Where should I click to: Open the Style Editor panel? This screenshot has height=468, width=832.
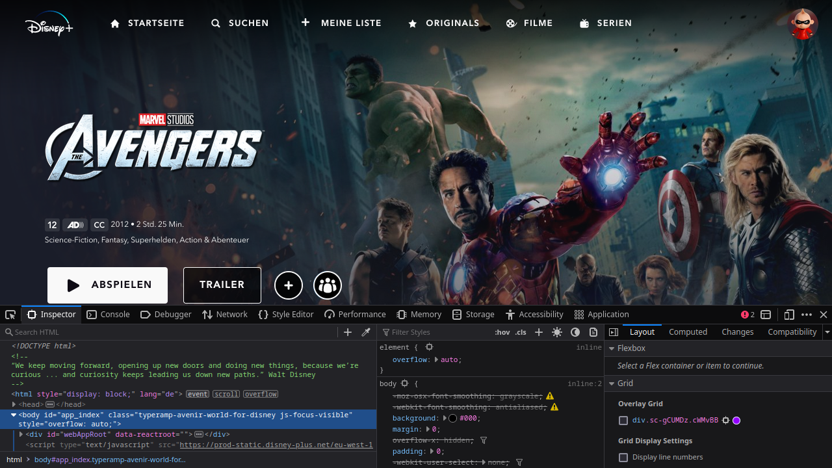(x=286, y=315)
